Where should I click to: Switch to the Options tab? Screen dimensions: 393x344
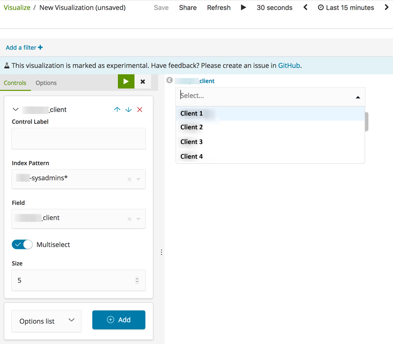point(46,83)
